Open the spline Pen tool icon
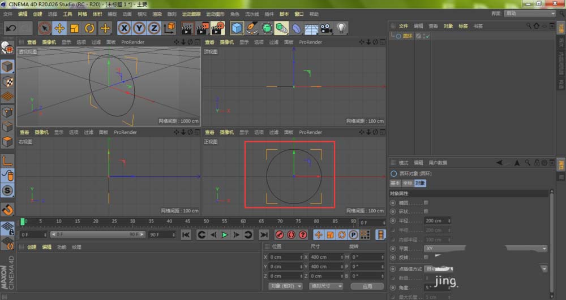Image resolution: width=566 pixels, height=300 pixels. pyautogui.click(x=252, y=28)
